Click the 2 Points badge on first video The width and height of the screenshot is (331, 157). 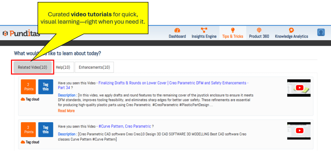pyautogui.click(x=28, y=87)
